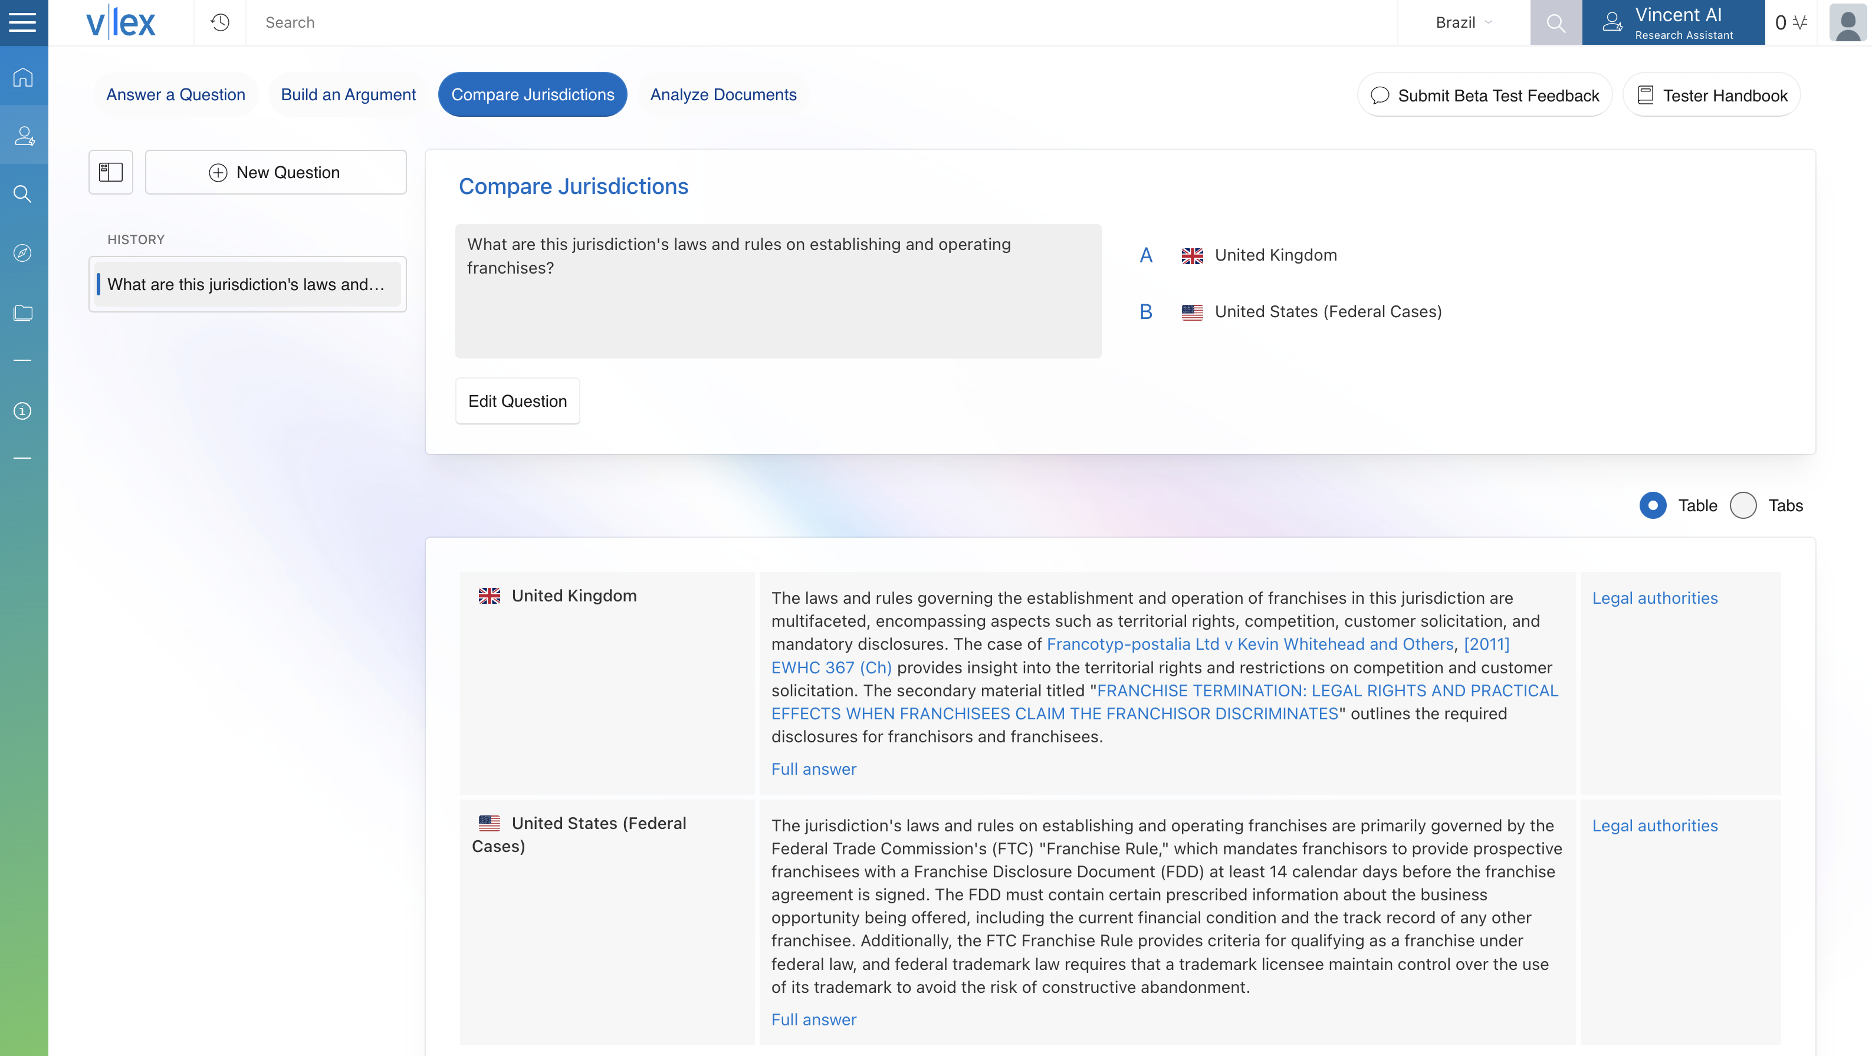Open Legal authorities for United Kingdom
Viewport: 1872px width, 1056px height.
pos(1655,598)
